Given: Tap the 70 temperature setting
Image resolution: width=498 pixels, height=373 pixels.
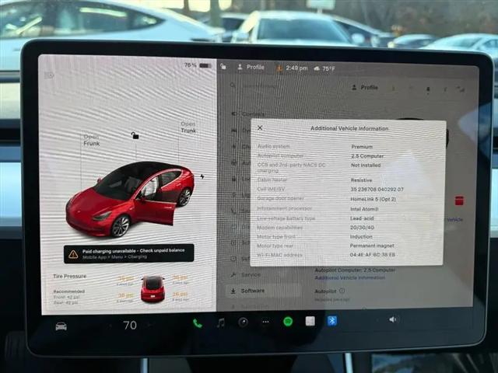Looking at the screenshot, I should (130, 325).
